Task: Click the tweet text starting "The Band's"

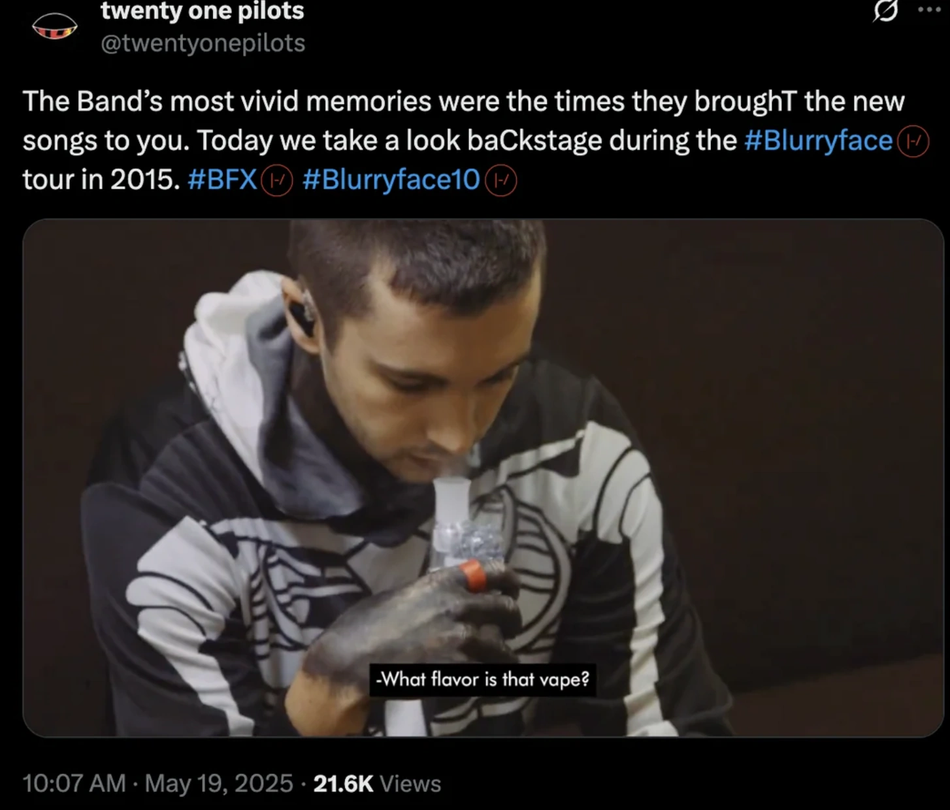Action: [464, 140]
